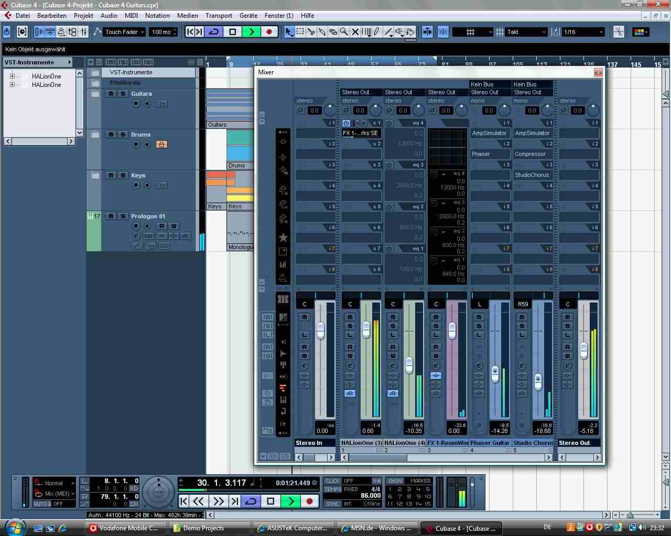Click Stereo Out channel volume fader

pos(583,351)
